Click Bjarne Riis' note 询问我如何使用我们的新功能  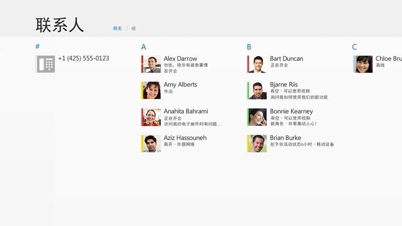coord(299,97)
